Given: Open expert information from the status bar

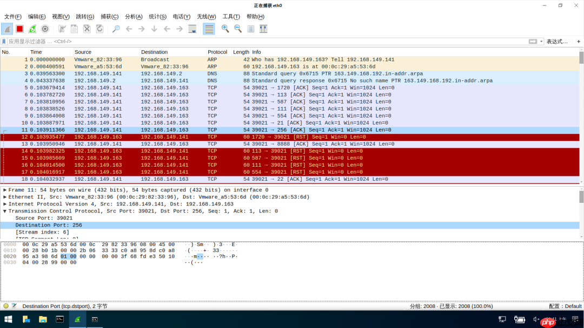Looking at the screenshot, I should point(5,306).
